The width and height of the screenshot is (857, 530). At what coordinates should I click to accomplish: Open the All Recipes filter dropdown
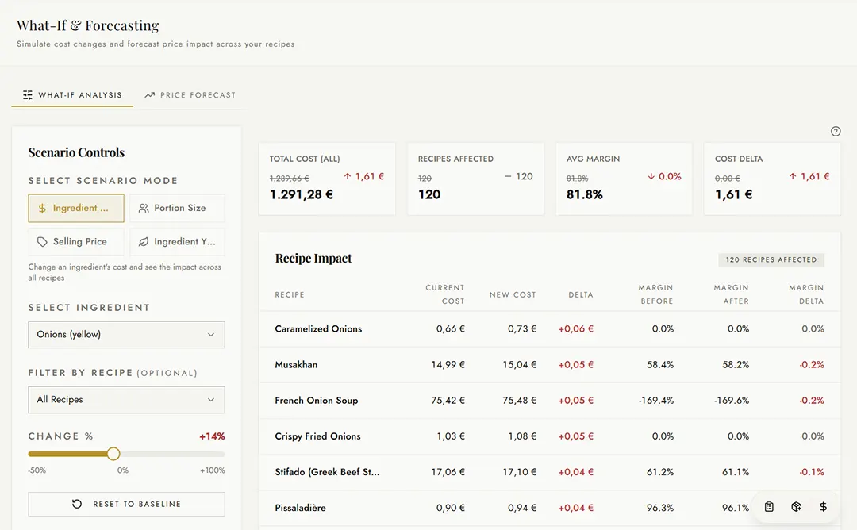tap(126, 400)
